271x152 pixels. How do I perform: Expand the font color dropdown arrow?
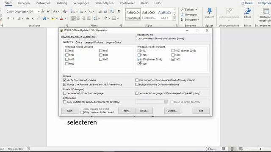[65, 19]
